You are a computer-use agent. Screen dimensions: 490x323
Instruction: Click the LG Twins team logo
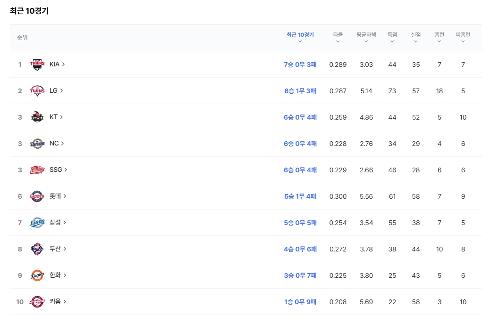pos(37,91)
